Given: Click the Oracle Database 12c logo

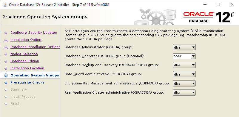Looking at the screenshot, I should pos(209,17).
